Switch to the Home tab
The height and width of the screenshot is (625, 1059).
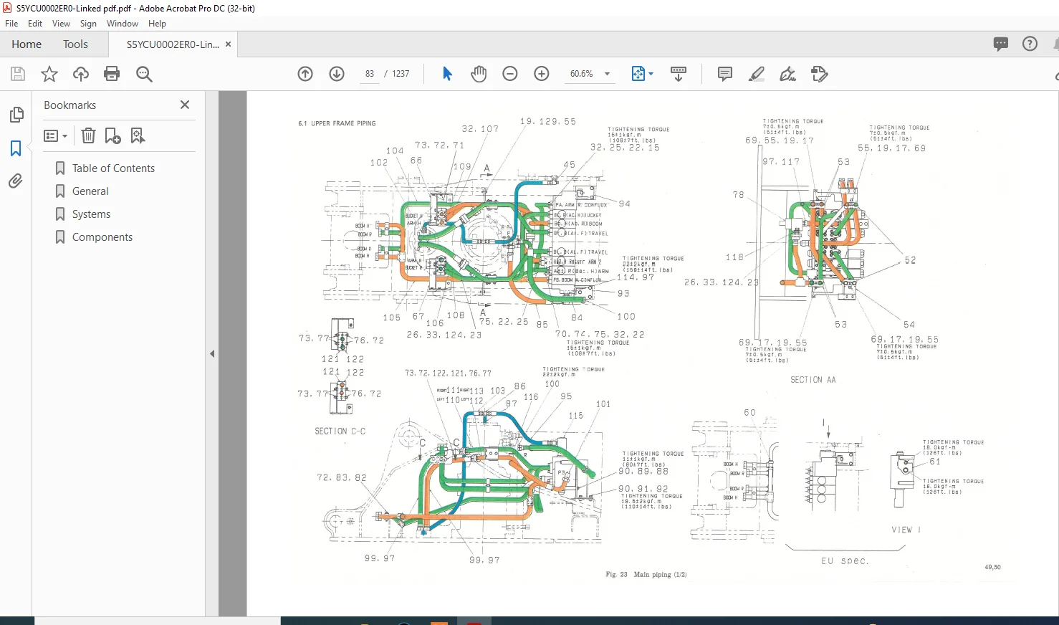[27, 44]
